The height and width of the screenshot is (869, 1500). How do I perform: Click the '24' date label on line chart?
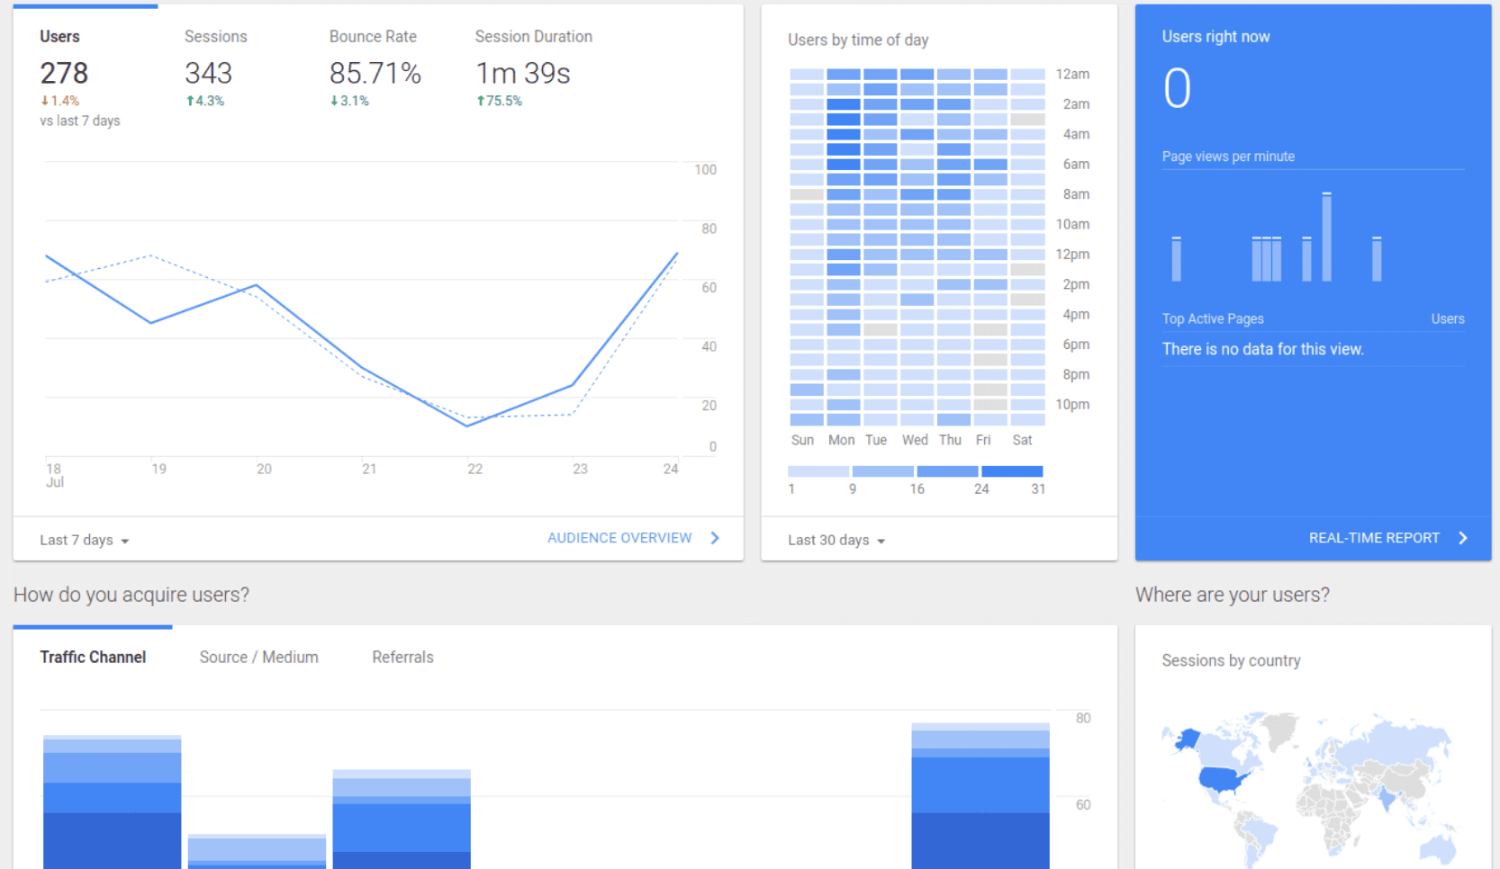(x=671, y=469)
